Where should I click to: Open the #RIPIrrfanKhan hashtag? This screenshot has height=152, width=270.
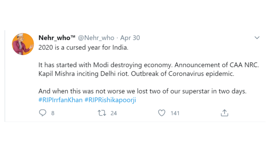point(60,100)
